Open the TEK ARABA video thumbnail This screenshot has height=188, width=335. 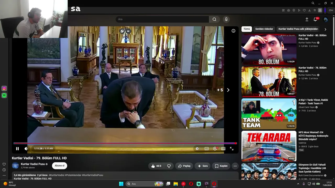point(269,146)
